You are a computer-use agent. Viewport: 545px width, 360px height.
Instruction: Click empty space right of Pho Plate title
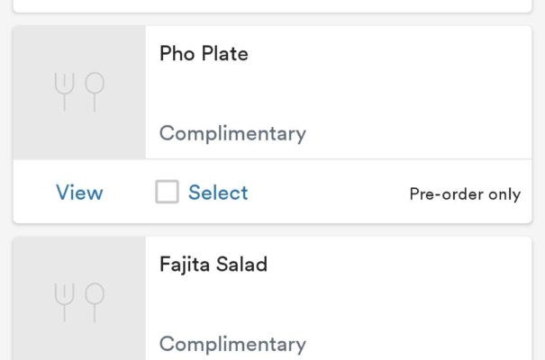pyautogui.click(x=387, y=54)
